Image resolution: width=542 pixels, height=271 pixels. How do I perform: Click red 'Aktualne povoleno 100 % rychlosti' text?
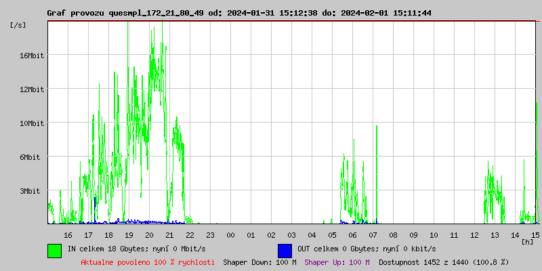(x=148, y=262)
